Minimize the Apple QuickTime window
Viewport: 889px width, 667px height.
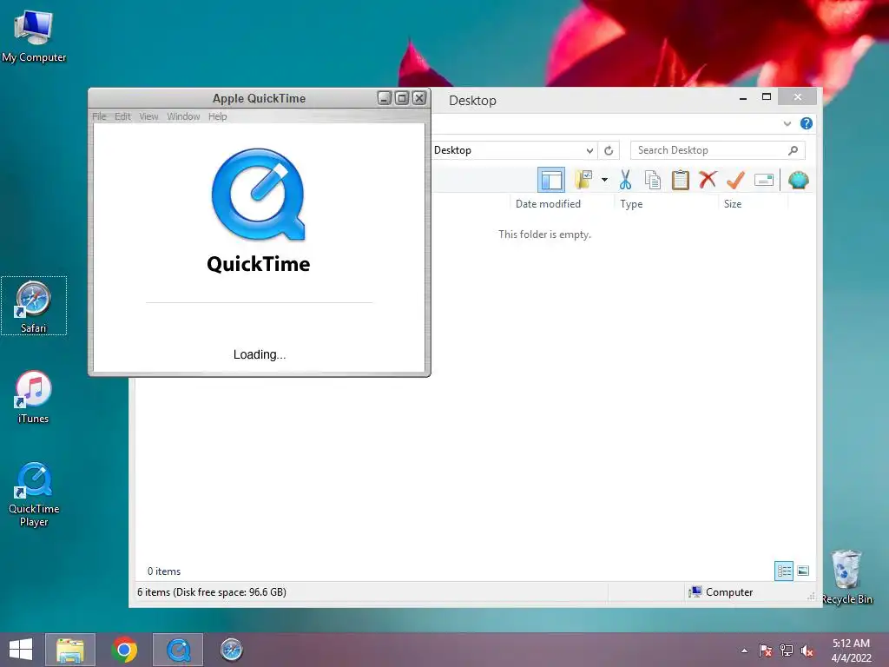[x=385, y=98]
